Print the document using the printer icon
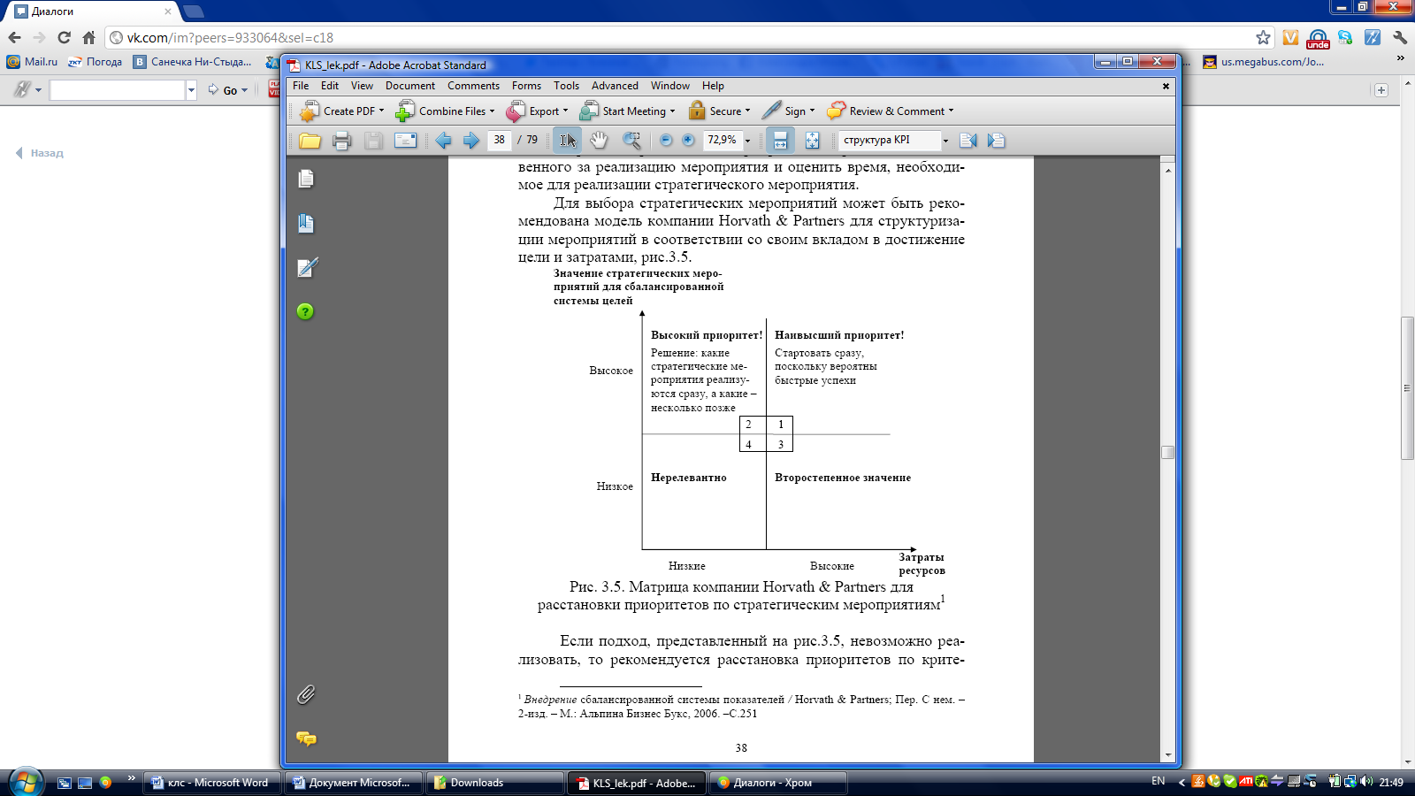1415x796 pixels. pyautogui.click(x=342, y=140)
